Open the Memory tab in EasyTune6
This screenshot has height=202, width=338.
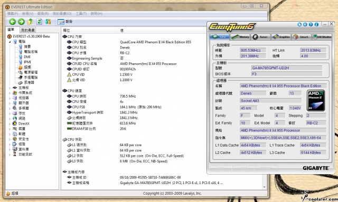coord(240,37)
